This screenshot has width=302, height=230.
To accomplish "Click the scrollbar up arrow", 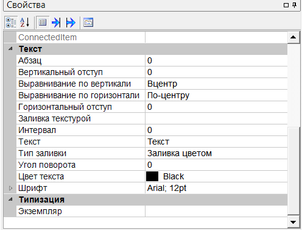I will 293,37.
